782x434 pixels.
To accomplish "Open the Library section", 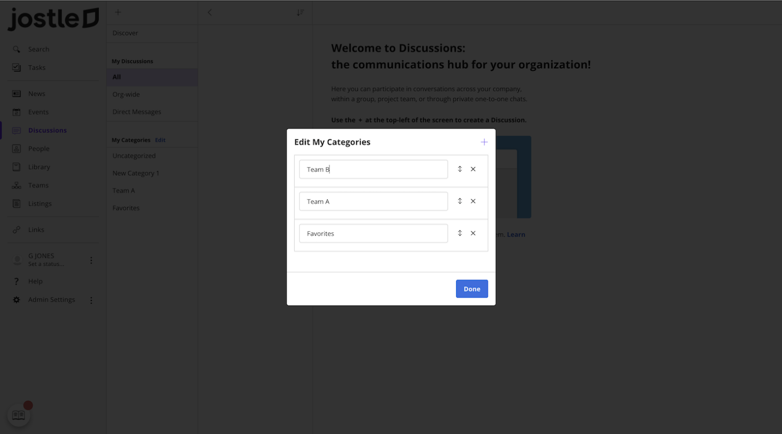I will 39,167.
